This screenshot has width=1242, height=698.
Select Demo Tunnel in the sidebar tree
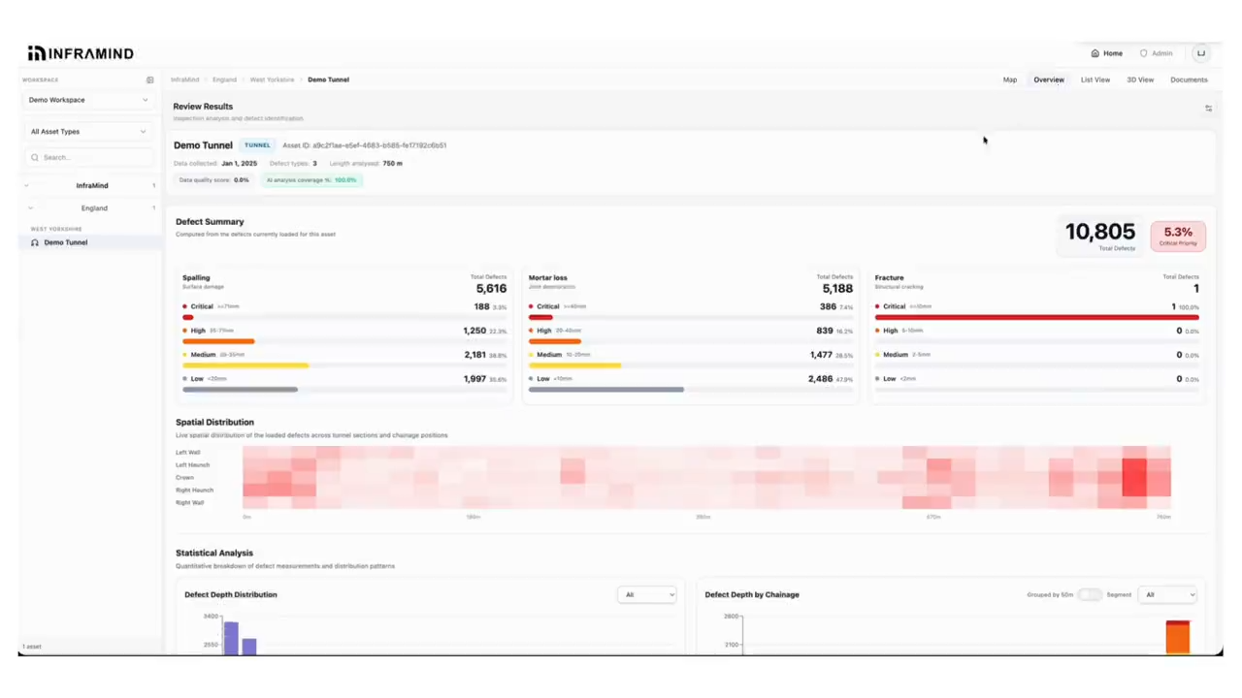[89, 242]
